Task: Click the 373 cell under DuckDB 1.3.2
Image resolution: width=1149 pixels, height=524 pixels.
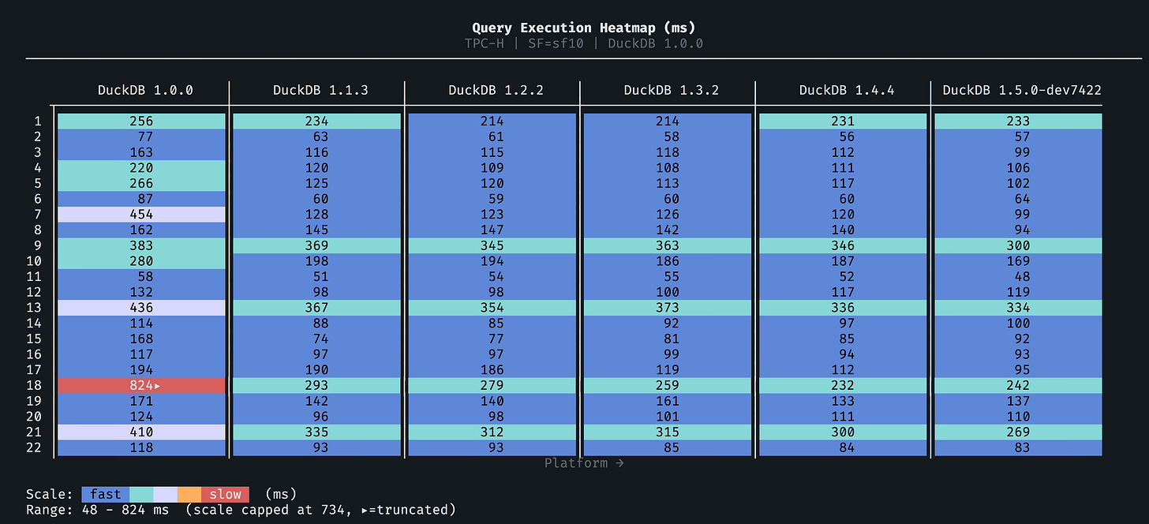Action: 668,308
